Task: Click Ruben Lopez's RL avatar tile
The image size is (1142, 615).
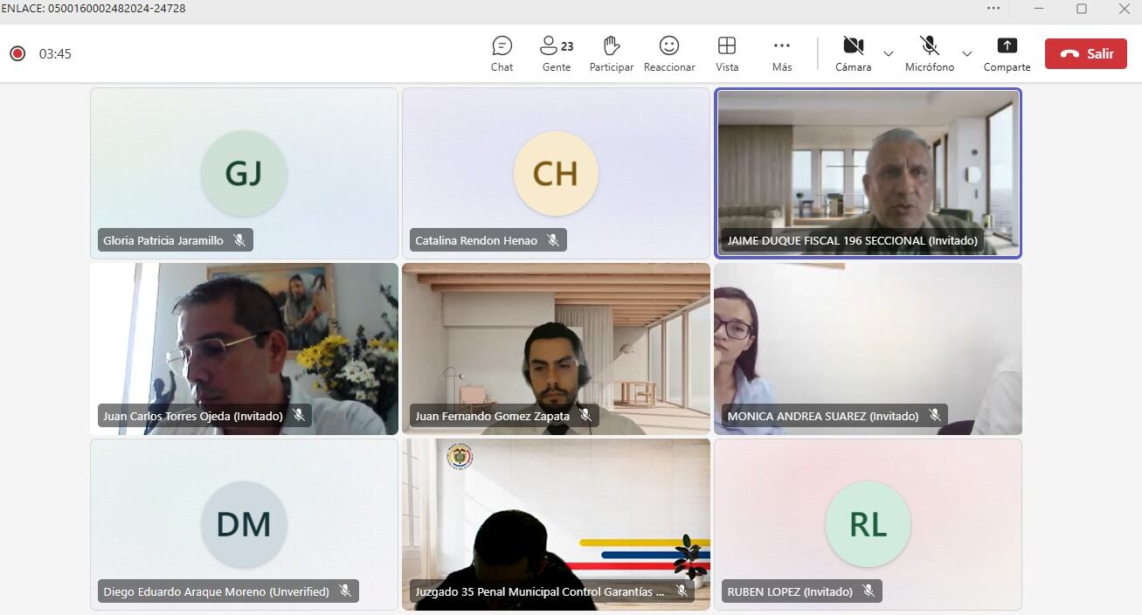Action: coord(868,523)
